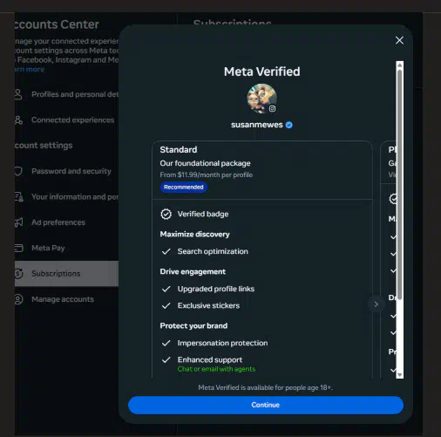This screenshot has width=441, height=437.
Task: Click the Password and security shield icon
Action: 18,171
